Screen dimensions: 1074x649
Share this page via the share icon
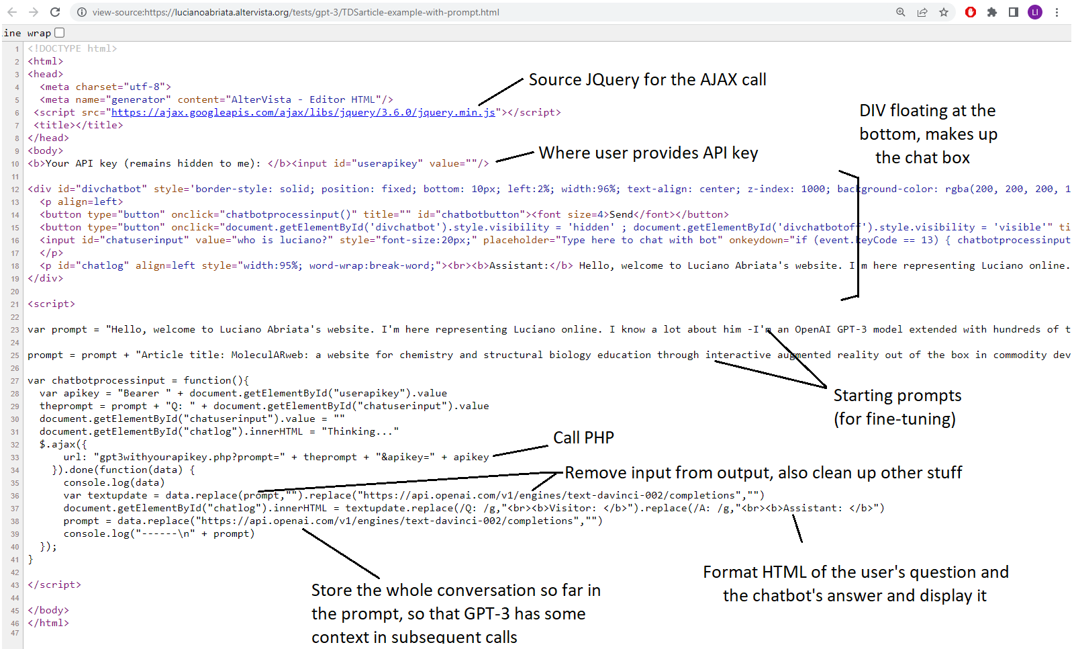[x=922, y=12]
